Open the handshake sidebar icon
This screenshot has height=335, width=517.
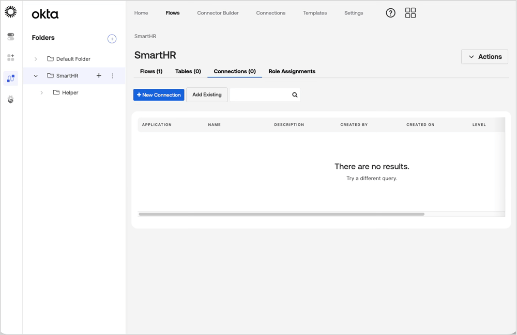tap(10, 100)
